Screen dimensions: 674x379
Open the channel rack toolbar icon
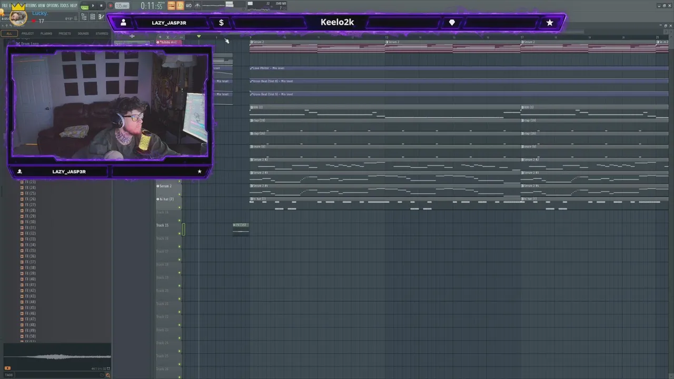point(93,17)
